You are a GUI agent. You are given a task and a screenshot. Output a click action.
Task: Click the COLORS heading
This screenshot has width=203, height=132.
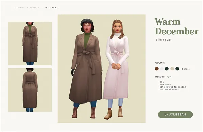tap(160, 63)
